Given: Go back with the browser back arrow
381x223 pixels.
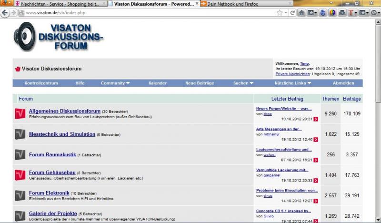Looking at the screenshot, I should tap(5, 13).
